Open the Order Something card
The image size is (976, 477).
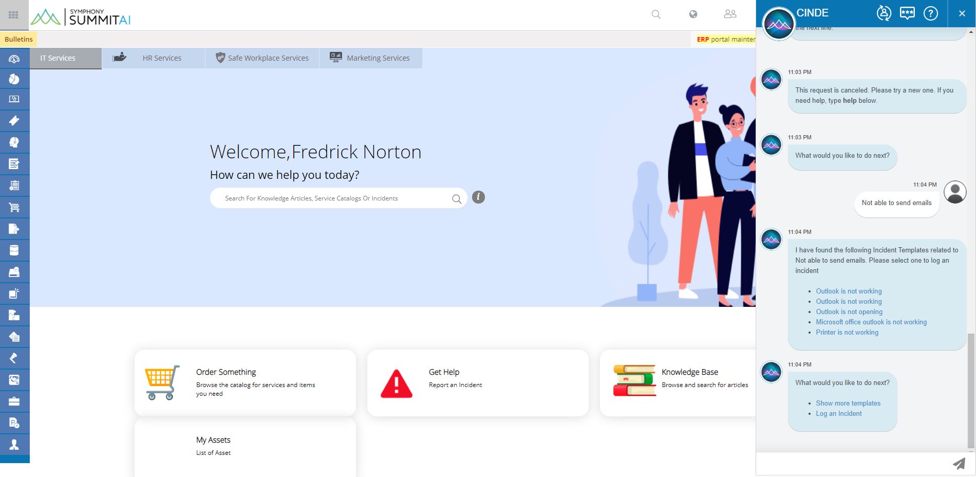point(245,383)
